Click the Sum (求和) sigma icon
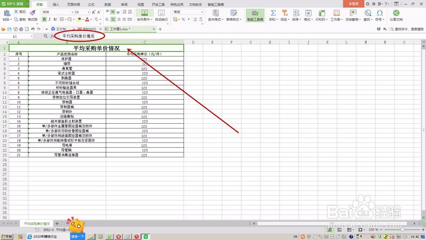 click(273, 13)
